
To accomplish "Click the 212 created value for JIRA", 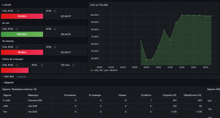I will point(175,106).
